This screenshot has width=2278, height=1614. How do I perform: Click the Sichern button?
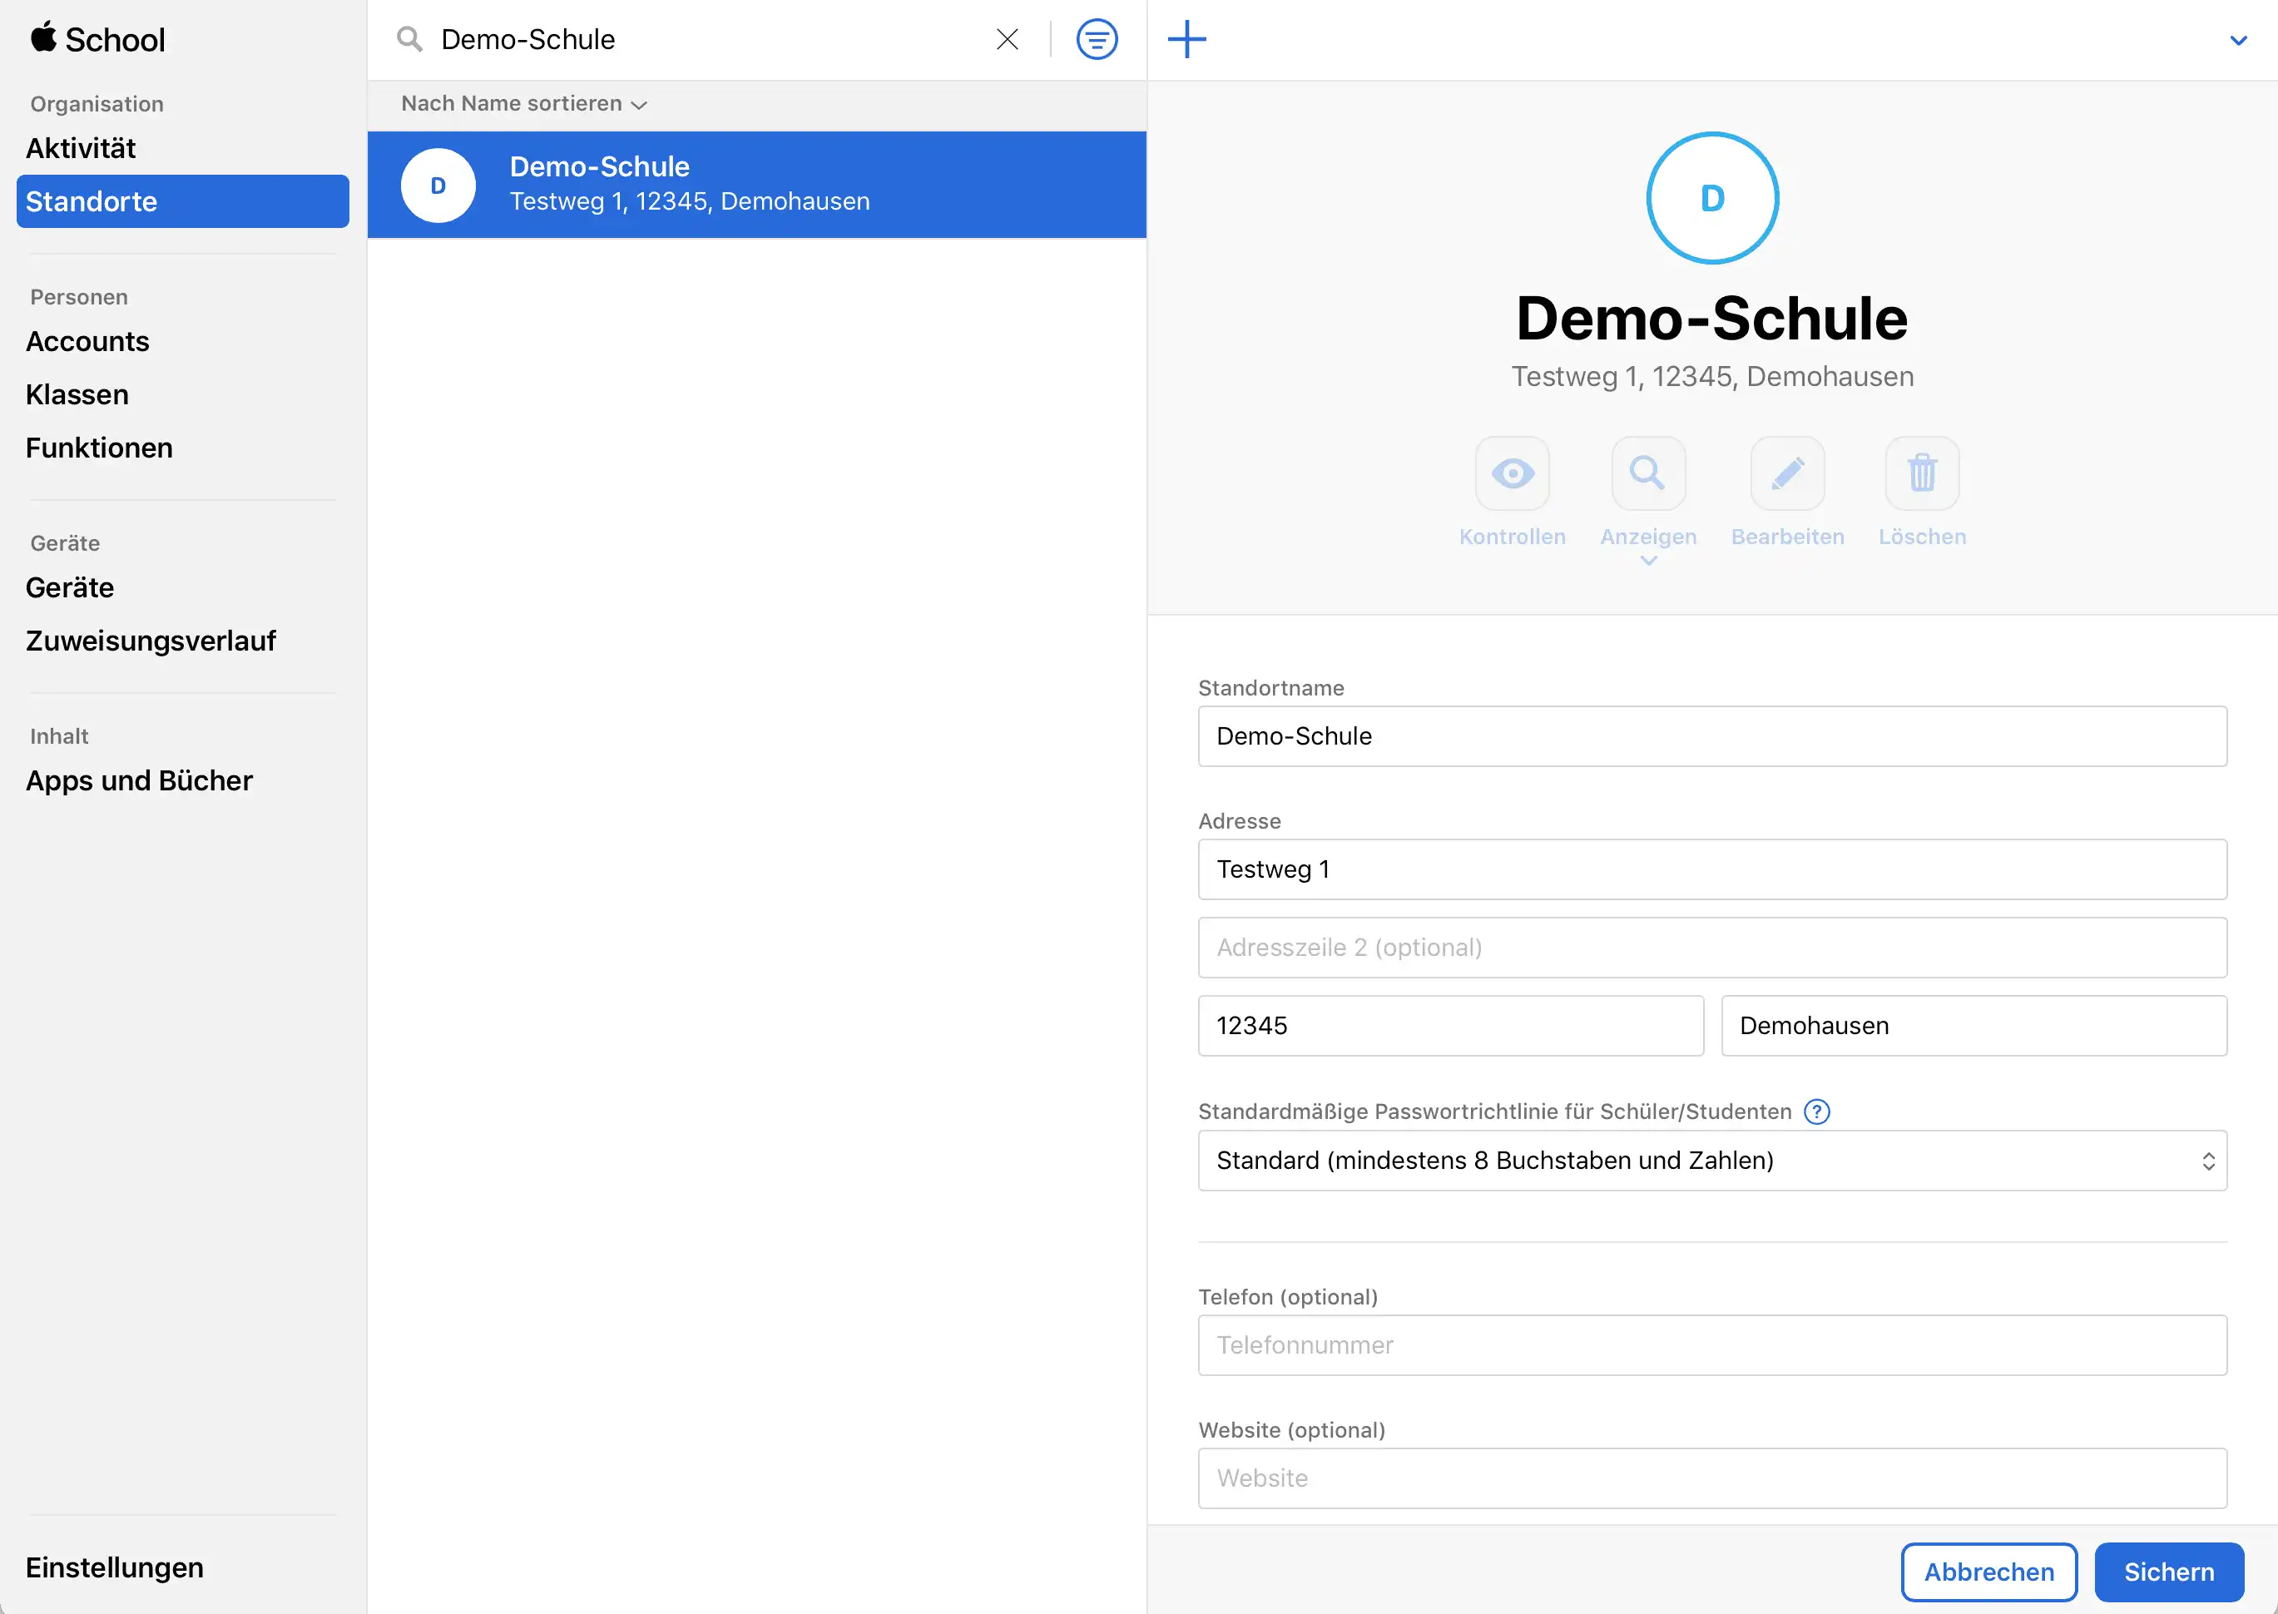pyautogui.click(x=2169, y=1572)
